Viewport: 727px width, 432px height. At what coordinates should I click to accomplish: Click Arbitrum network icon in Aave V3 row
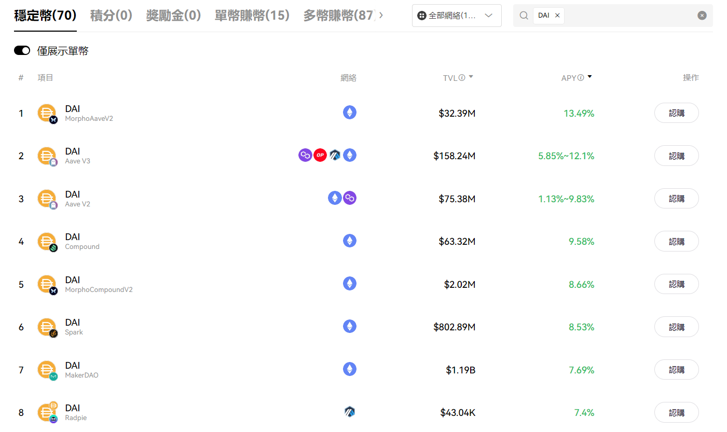[335, 155]
